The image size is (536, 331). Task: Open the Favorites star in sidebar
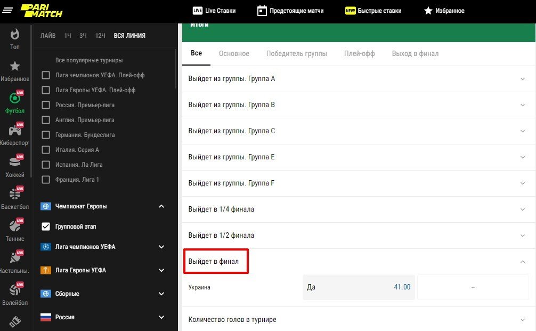15,68
